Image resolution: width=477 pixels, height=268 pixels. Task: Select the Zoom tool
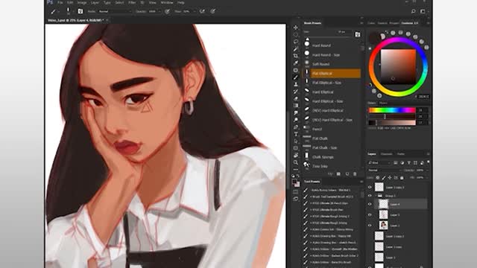pos(296,162)
